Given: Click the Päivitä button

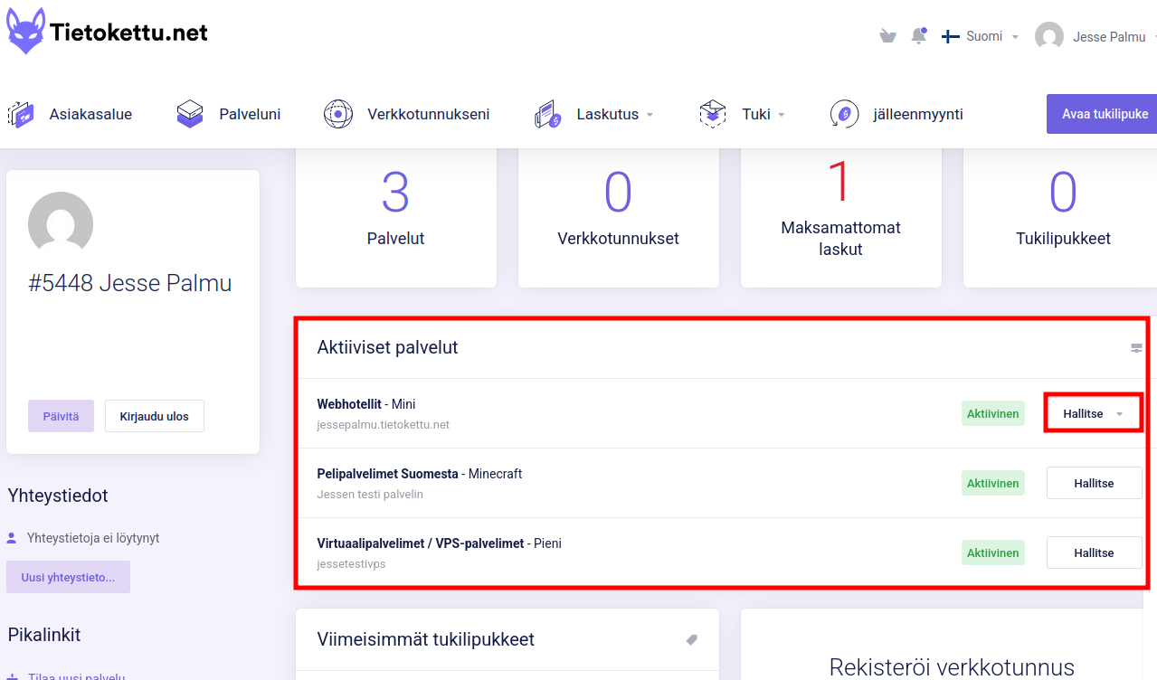Looking at the screenshot, I should [x=61, y=416].
